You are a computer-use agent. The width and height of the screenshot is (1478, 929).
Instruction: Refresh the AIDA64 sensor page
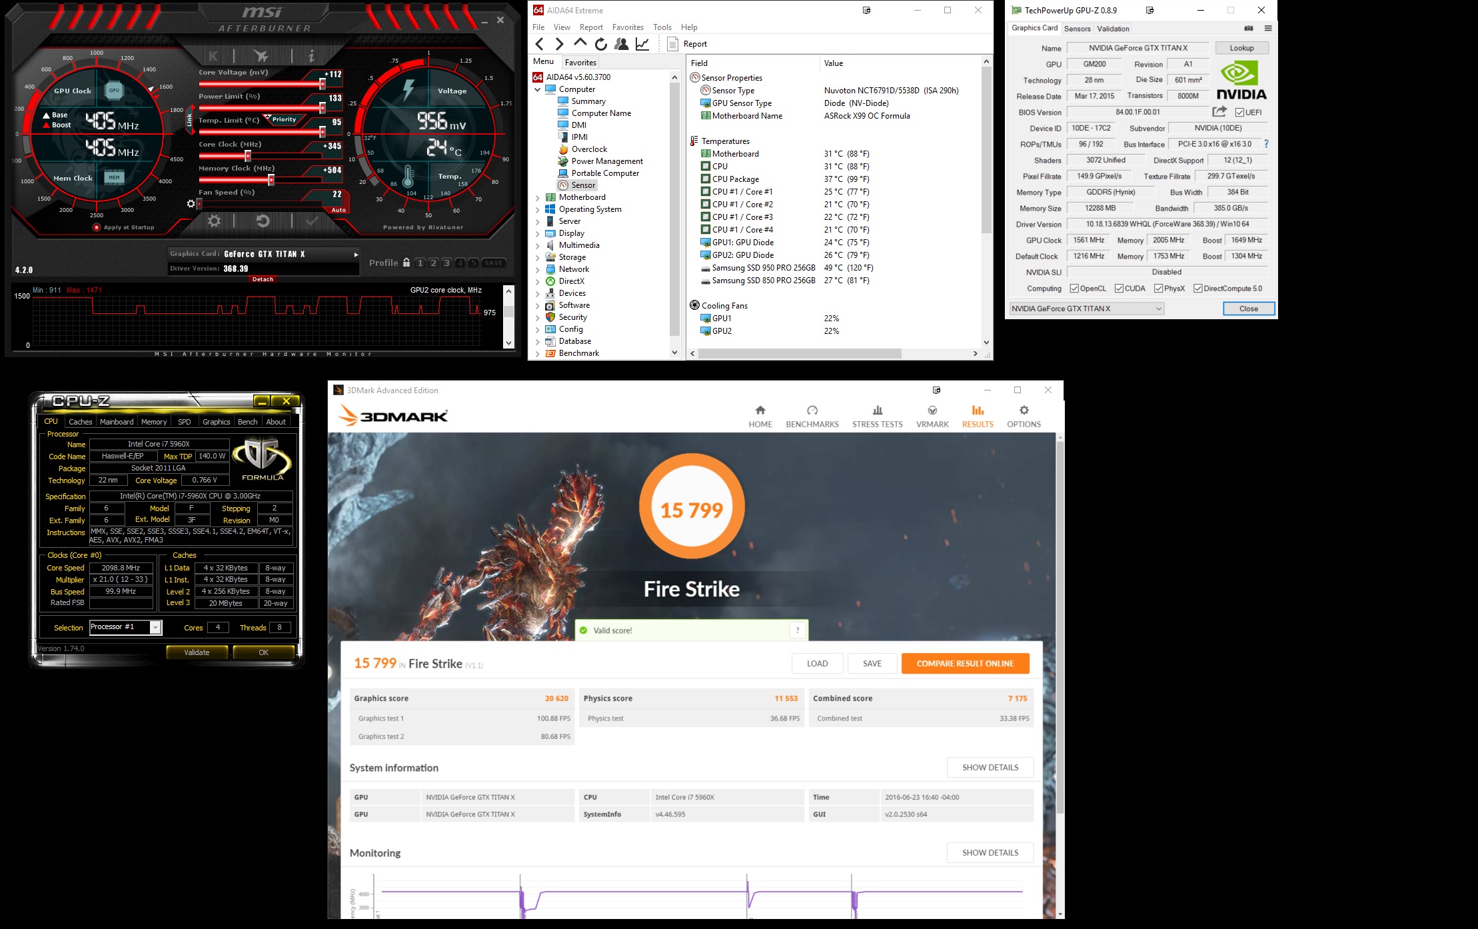(600, 44)
